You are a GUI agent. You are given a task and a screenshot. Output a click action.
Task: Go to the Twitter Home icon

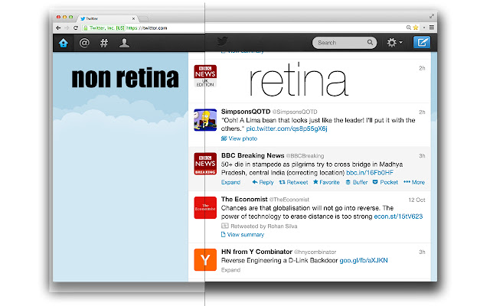pyautogui.click(x=64, y=43)
